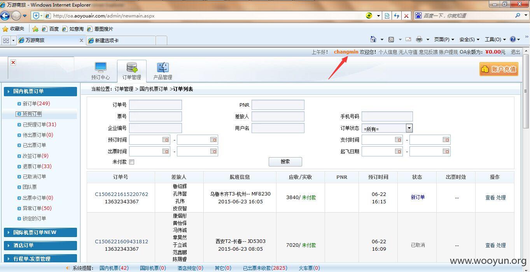Click 已出票未收款(2825) reminder link

265,268
